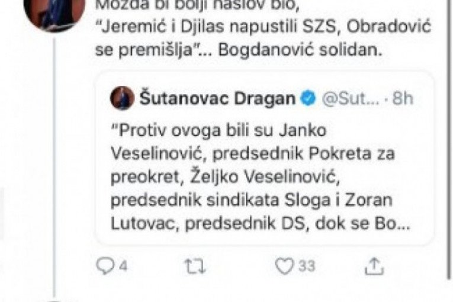Click the Šutanovac Dragan name
The image size is (453, 302).
pos(217,98)
